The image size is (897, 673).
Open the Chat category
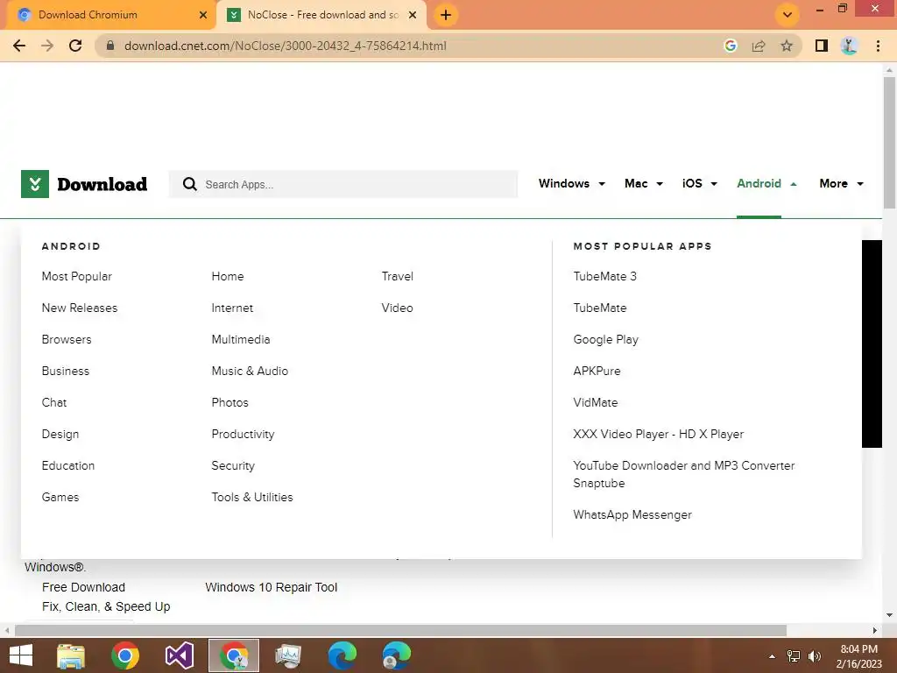tap(54, 402)
